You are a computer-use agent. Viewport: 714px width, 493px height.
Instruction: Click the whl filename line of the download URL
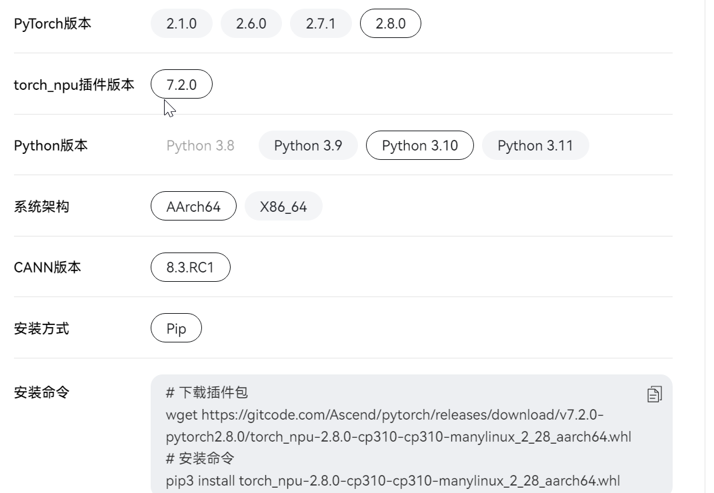coord(399,436)
